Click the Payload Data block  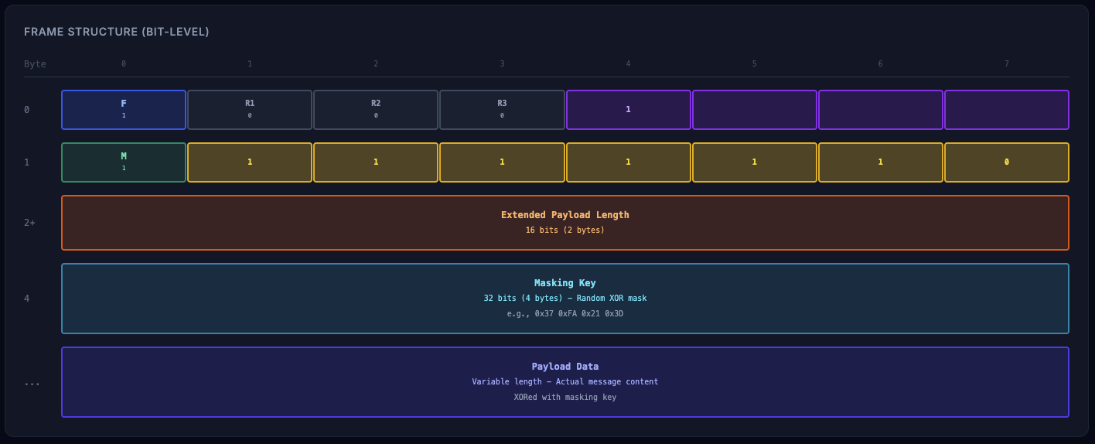(565, 382)
